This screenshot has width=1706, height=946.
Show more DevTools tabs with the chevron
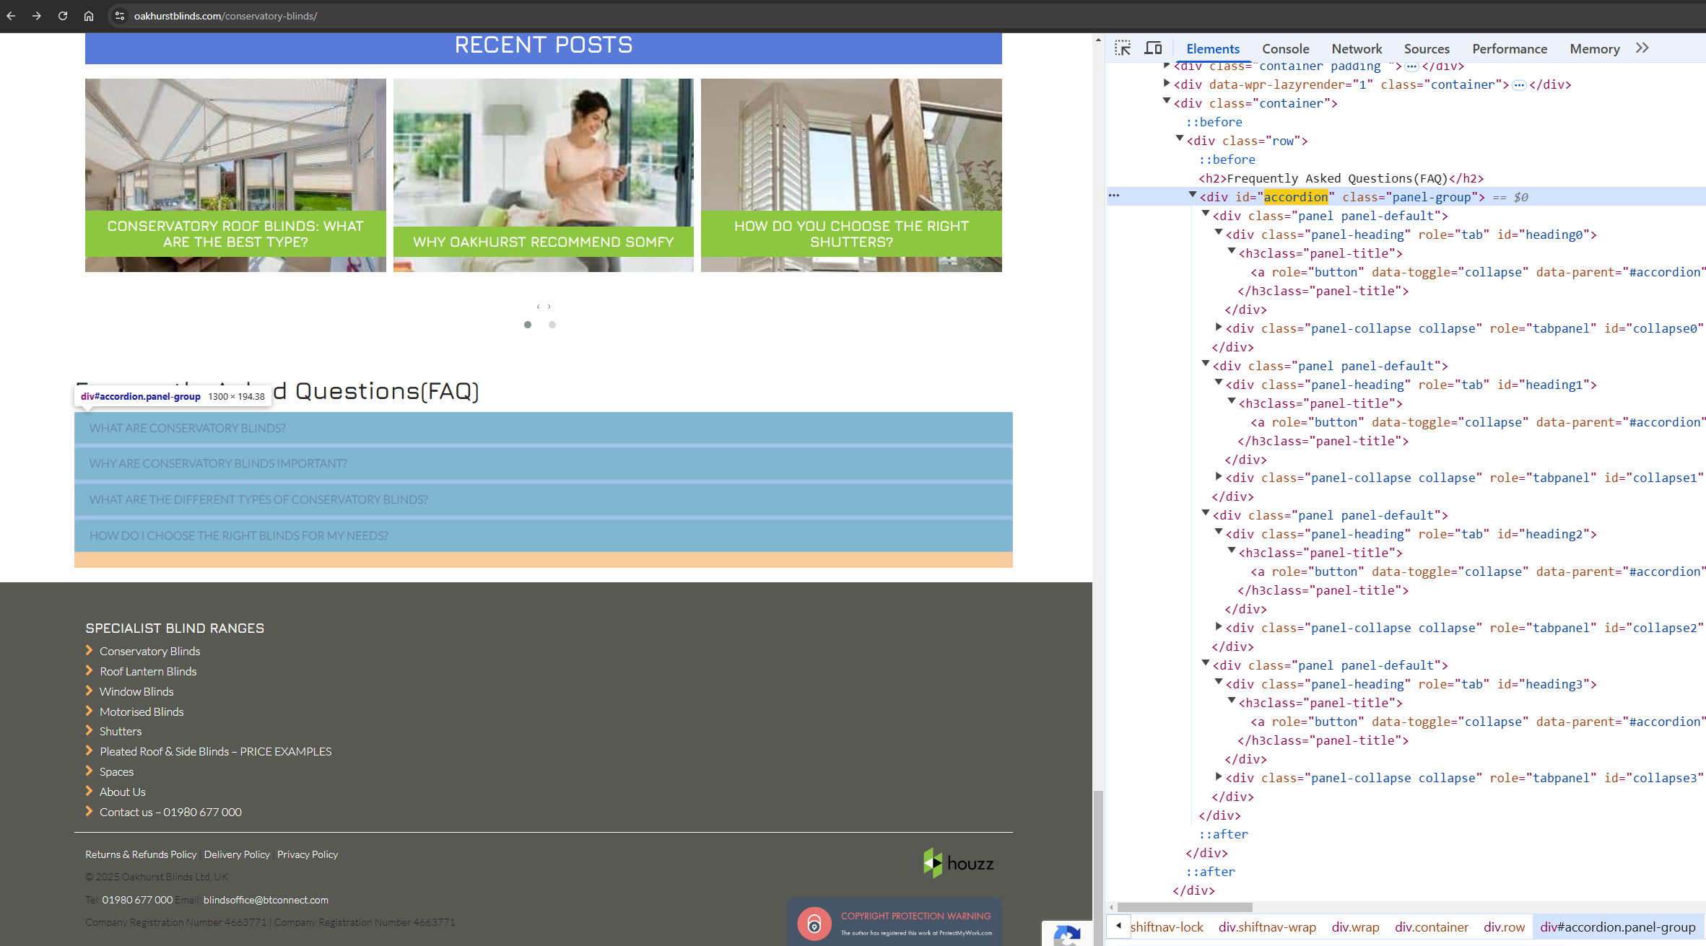[x=1642, y=48]
